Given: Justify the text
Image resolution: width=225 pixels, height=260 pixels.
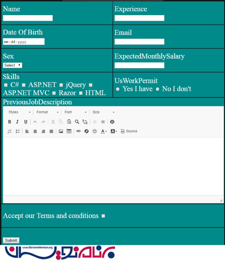Looking at the screenshot, I should tap(51, 131).
